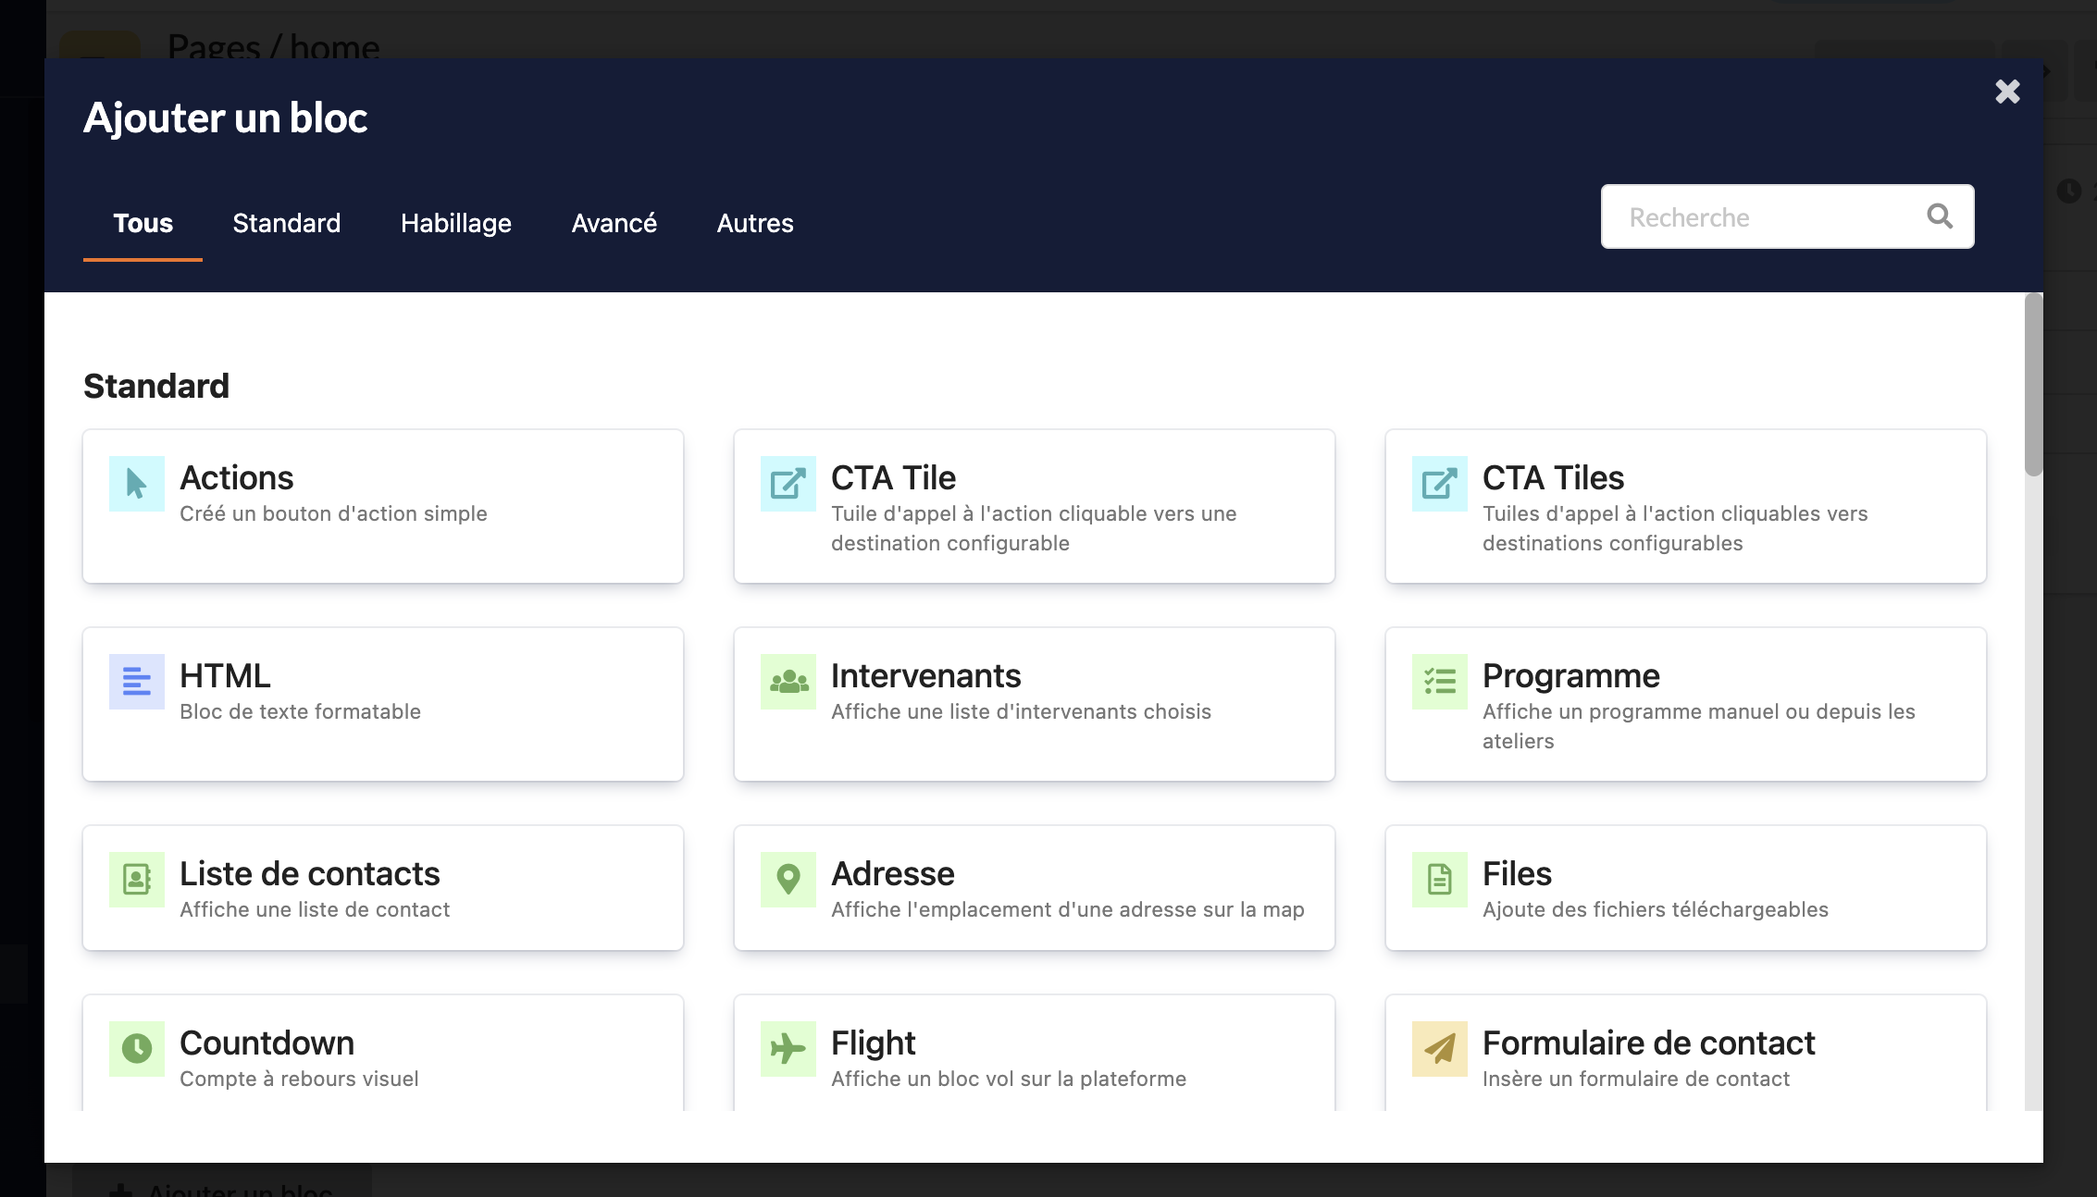2097x1197 pixels.
Task: Click the CTA Tiles external-link icon
Action: [1440, 484]
